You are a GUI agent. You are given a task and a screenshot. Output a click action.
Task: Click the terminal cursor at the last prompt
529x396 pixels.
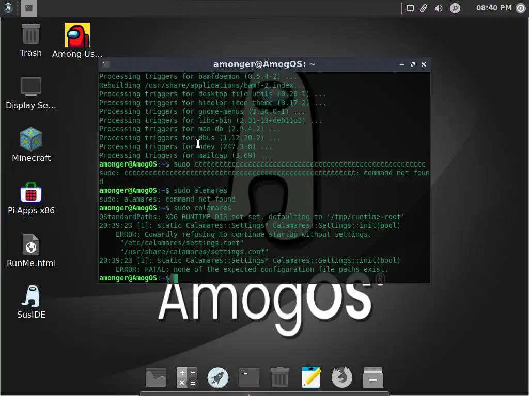pyautogui.click(x=176, y=278)
